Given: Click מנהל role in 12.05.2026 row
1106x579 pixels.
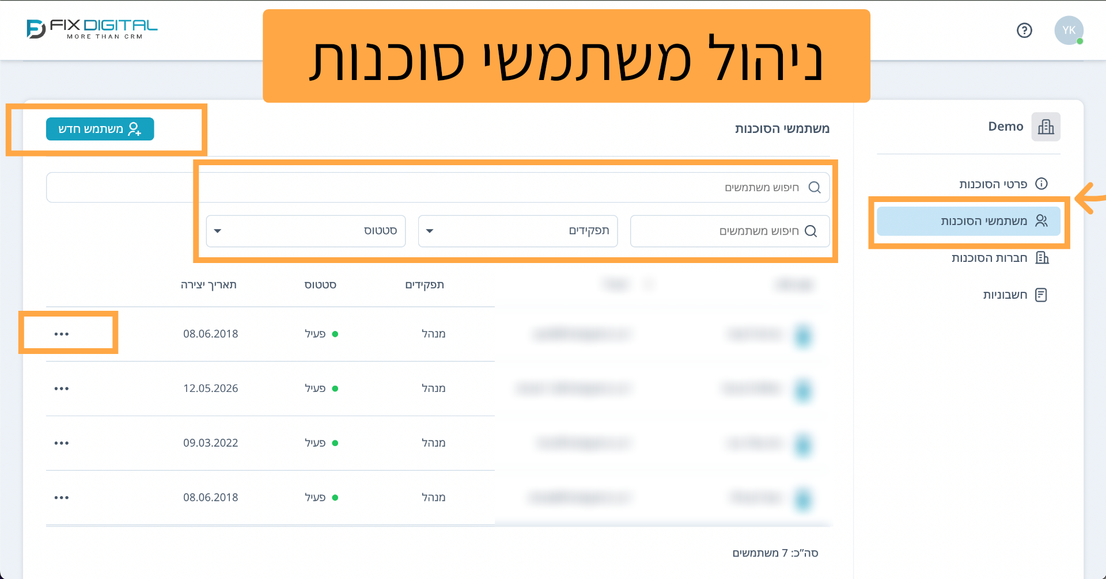Looking at the screenshot, I should click(x=434, y=388).
